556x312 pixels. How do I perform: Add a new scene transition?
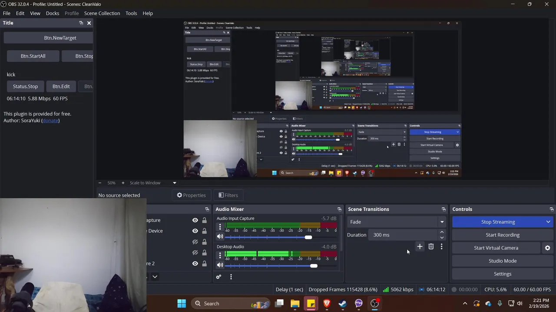click(x=420, y=247)
